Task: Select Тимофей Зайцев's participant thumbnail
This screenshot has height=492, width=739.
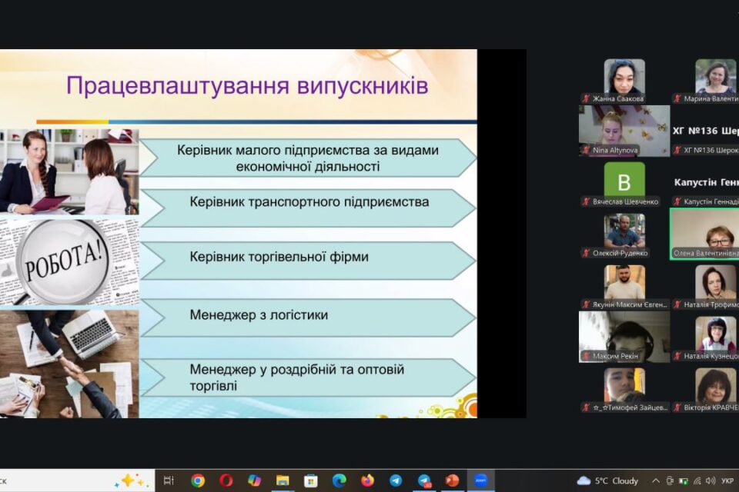Action: 624,386
